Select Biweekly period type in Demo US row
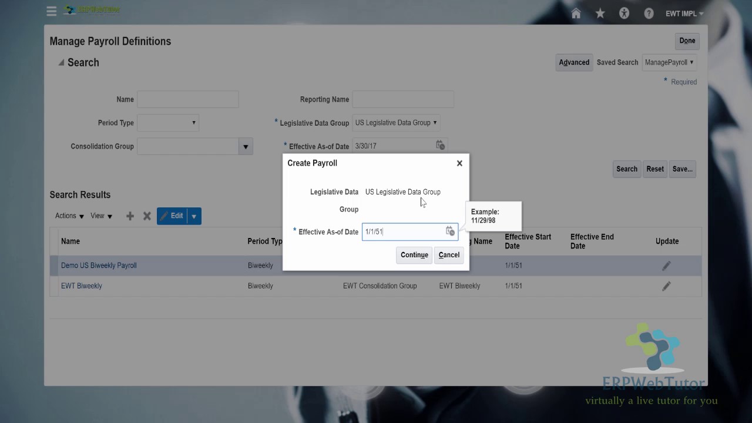The width and height of the screenshot is (752, 423). click(260, 266)
